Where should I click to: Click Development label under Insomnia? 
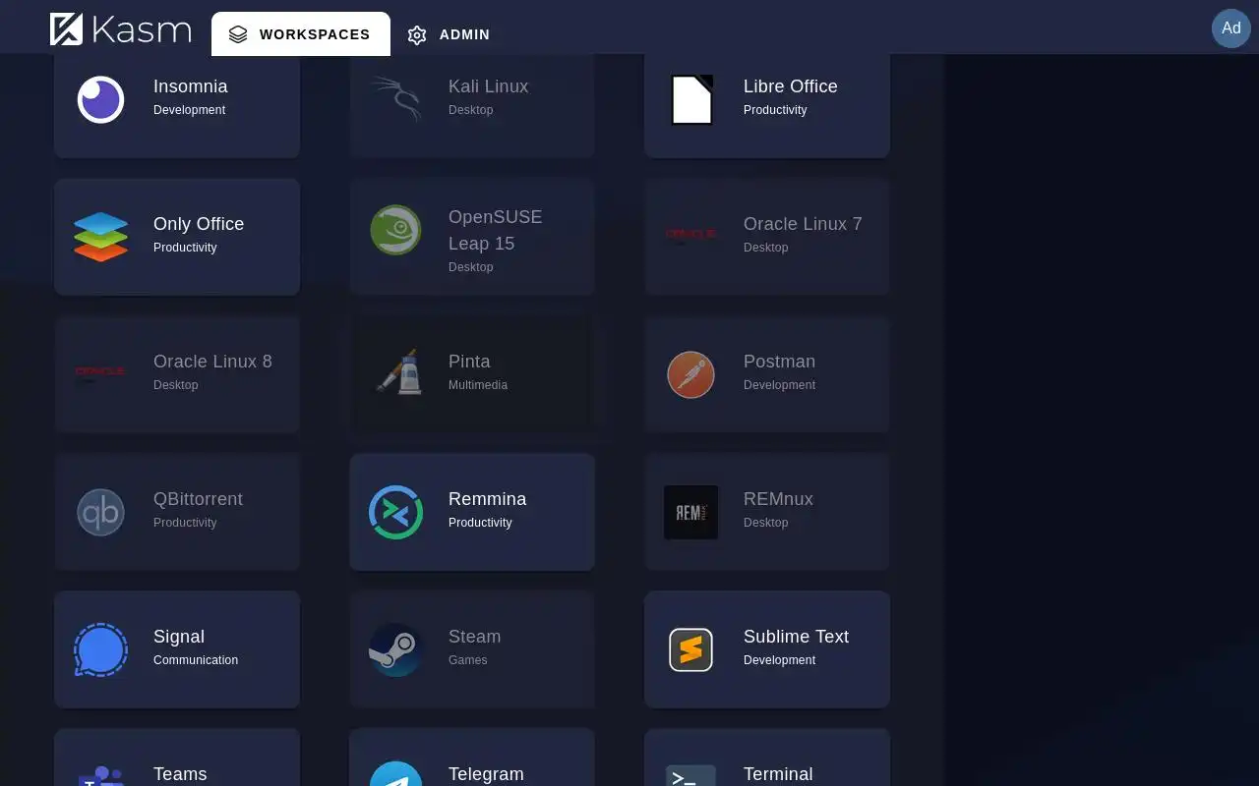[190, 110]
